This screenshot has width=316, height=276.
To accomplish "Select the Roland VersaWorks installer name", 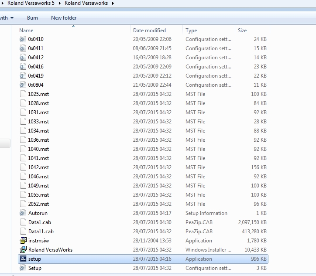I will [x=50, y=250].
